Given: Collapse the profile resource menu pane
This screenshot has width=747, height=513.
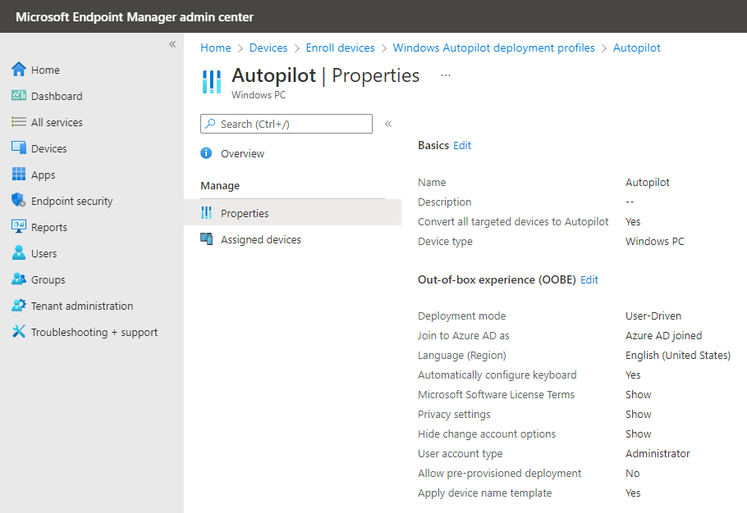Looking at the screenshot, I should pos(388,124).
